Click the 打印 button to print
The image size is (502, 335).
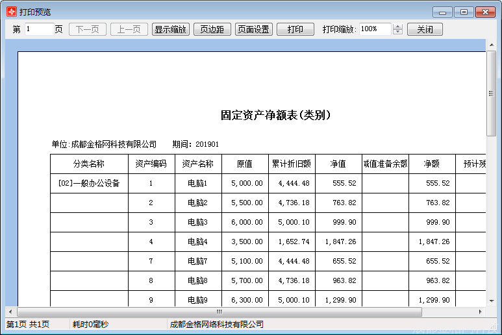pyautogui.click(x=295, y=29)
